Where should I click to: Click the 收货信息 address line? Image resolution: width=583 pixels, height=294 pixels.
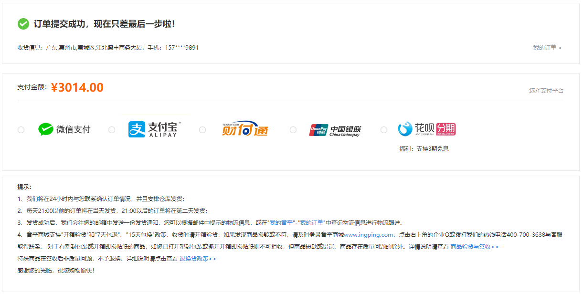point(108,48)
